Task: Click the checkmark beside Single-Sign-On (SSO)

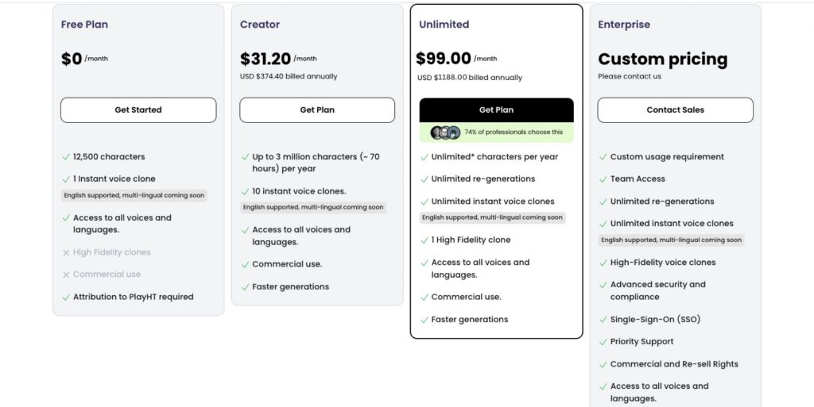Action: tap(603, 320)
